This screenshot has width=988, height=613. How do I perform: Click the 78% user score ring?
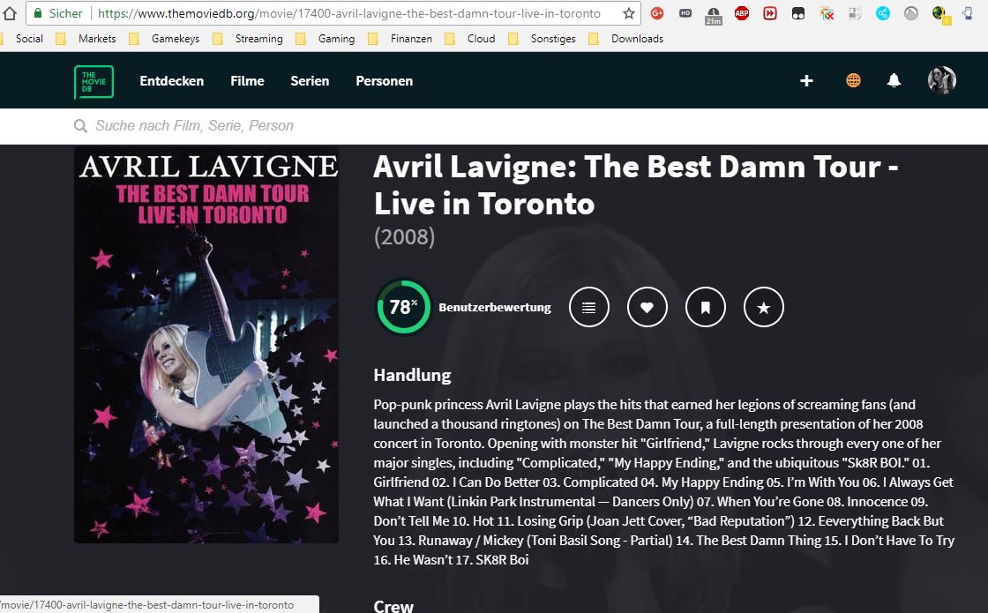404,308
